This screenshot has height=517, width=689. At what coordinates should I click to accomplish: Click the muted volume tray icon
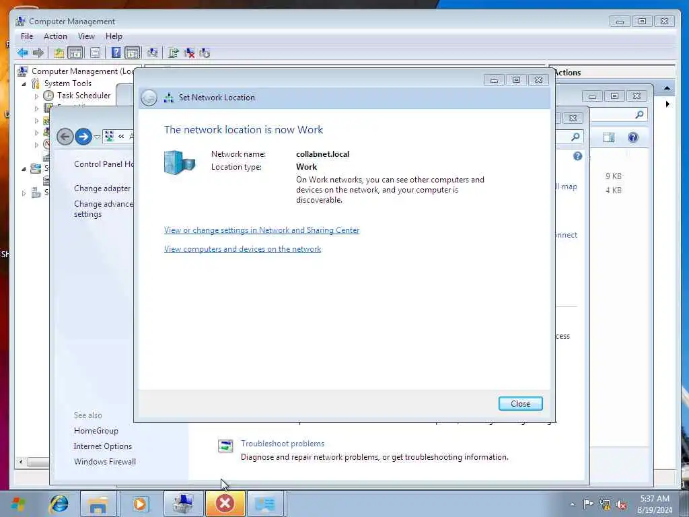[621, 505]
